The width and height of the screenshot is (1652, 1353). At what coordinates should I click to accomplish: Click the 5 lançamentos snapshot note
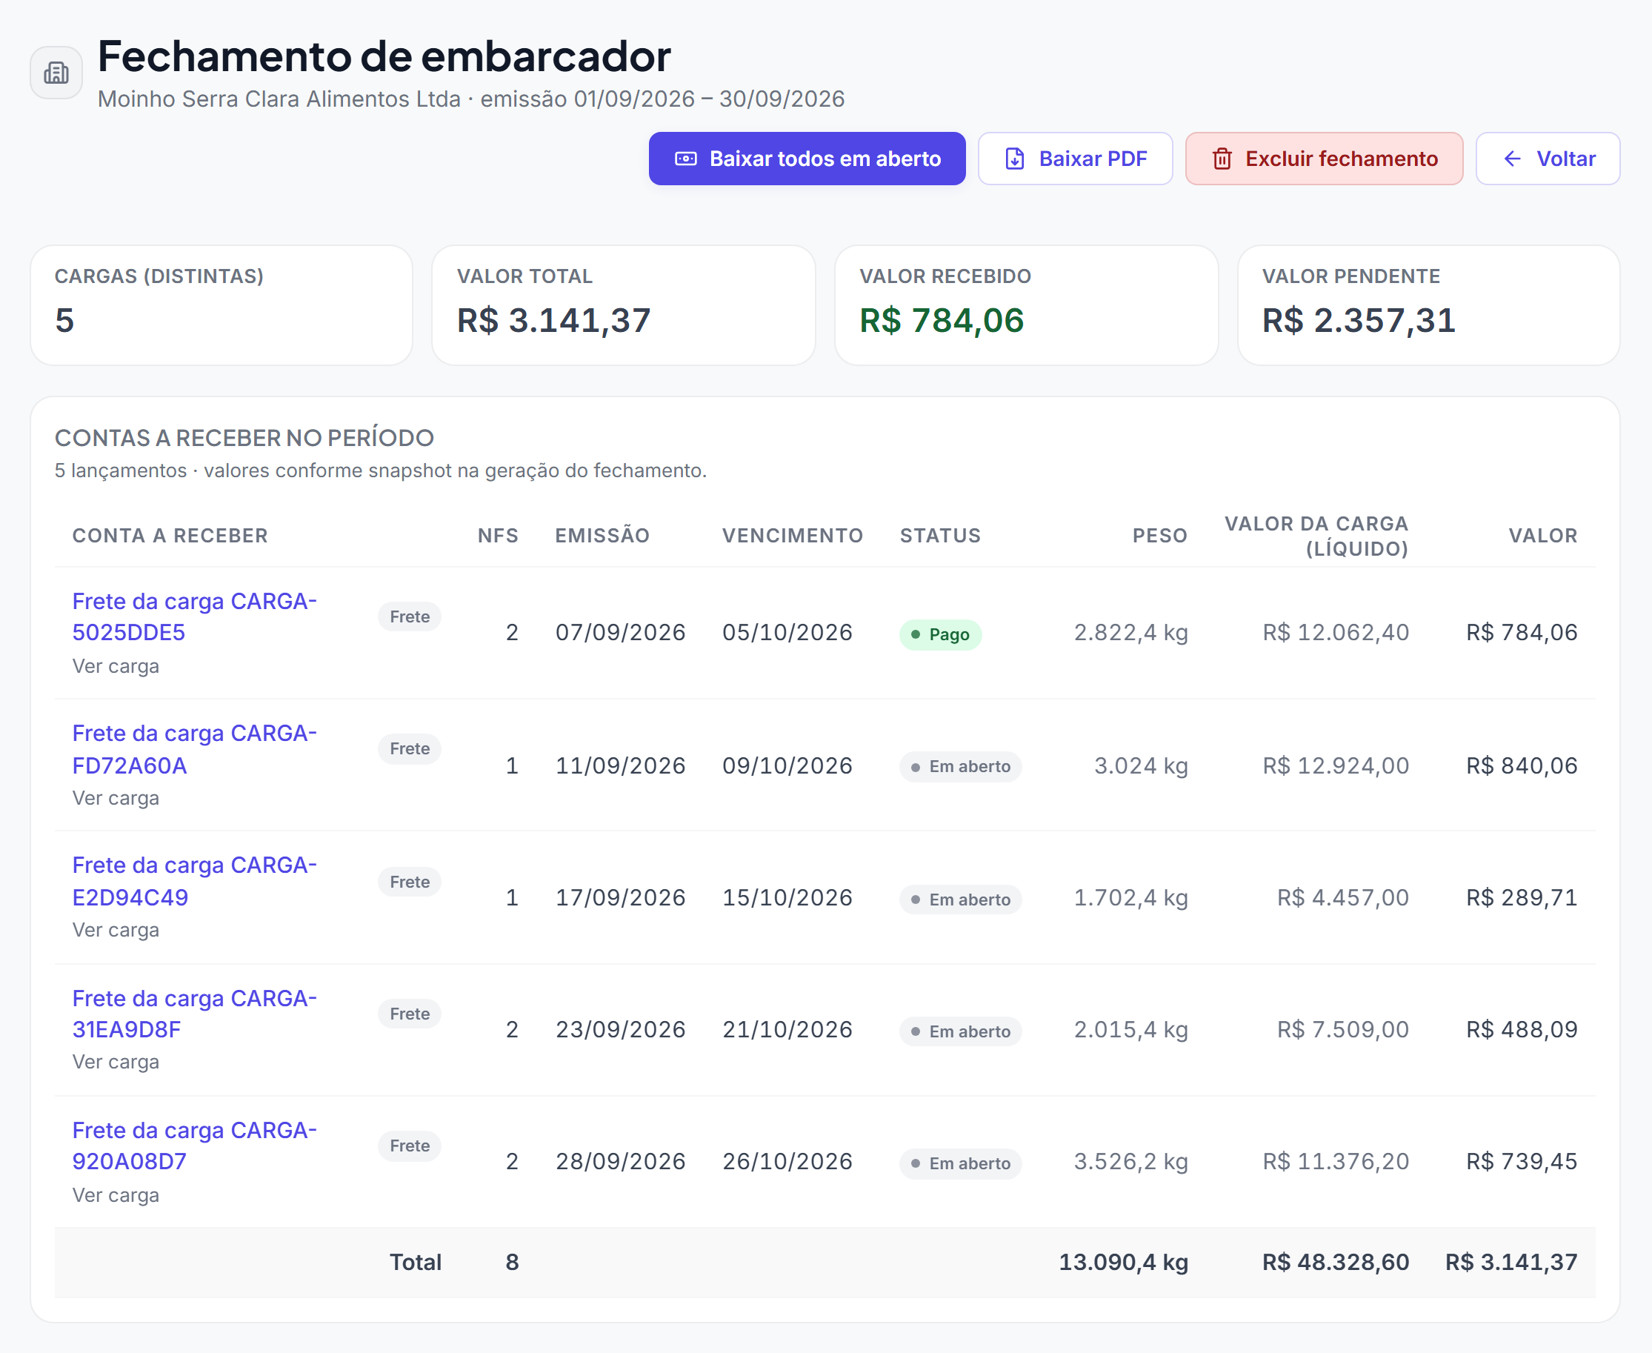tap(380, 471)
